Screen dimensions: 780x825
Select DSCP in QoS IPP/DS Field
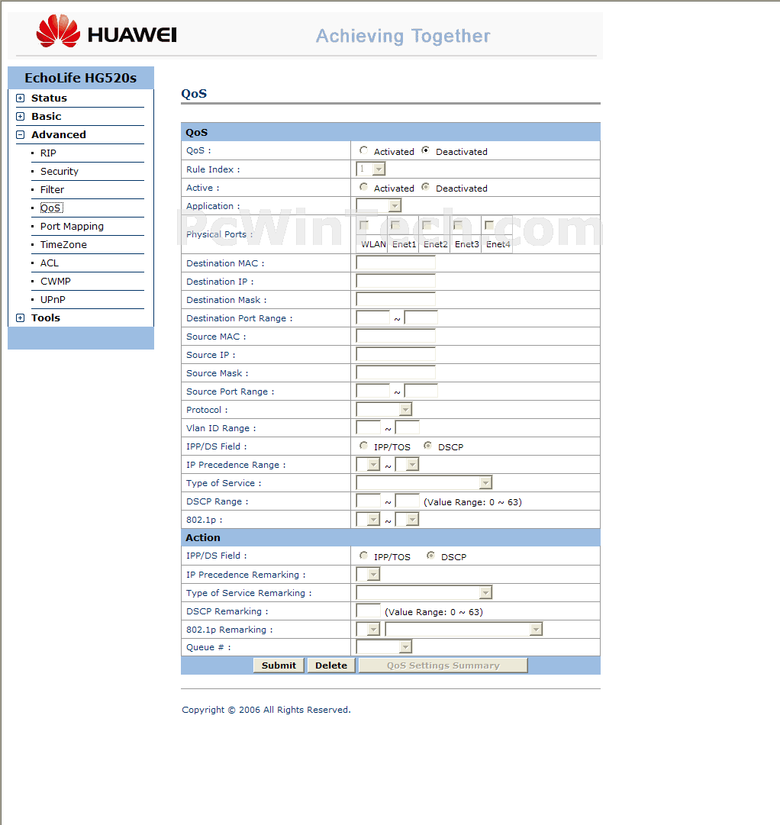click(428, 446)
